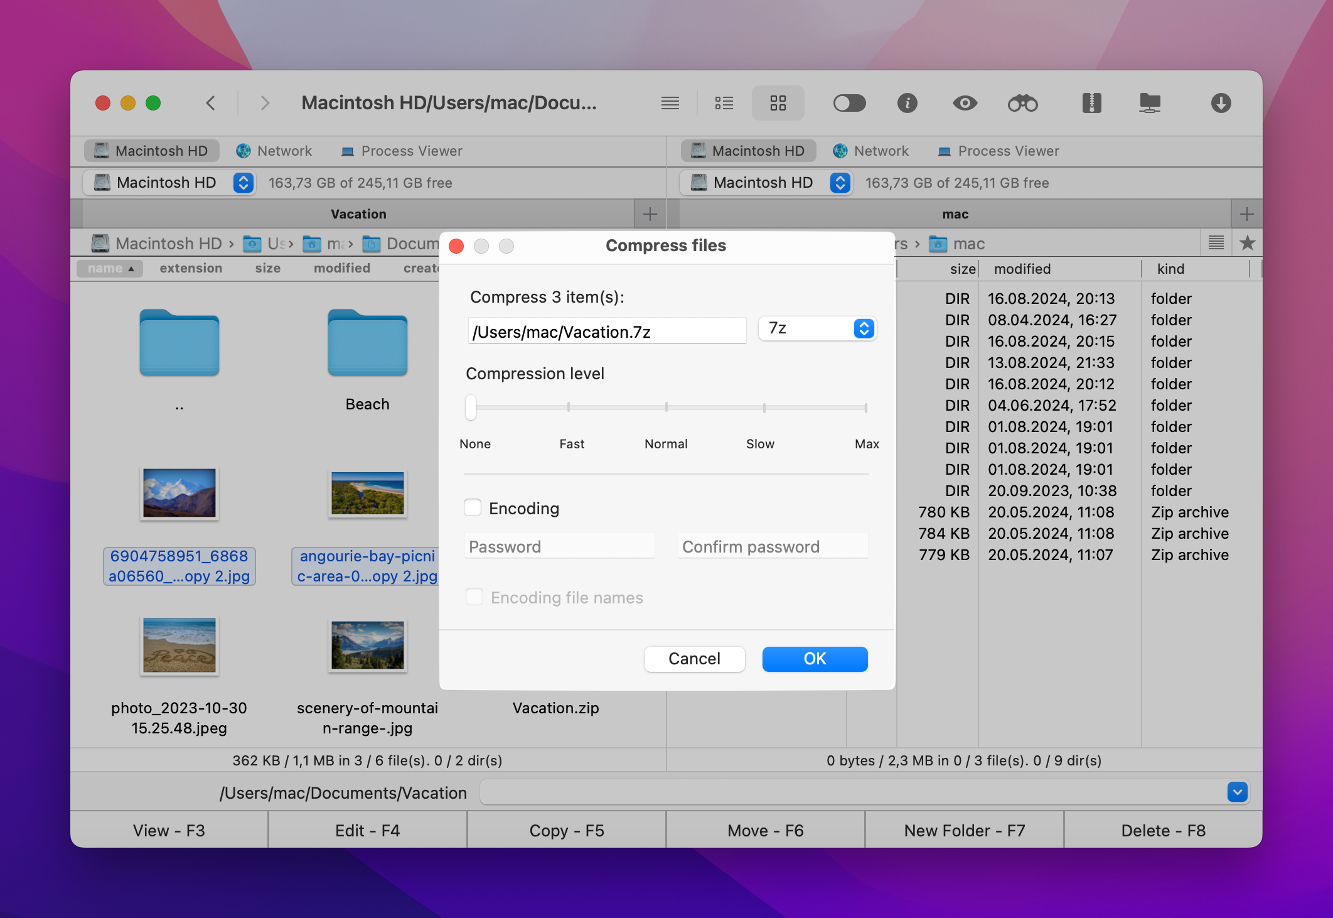Screen dimensions: 1333x918
Task: Click the binoculars icon in toolbar
Action: click(1022, 101)
